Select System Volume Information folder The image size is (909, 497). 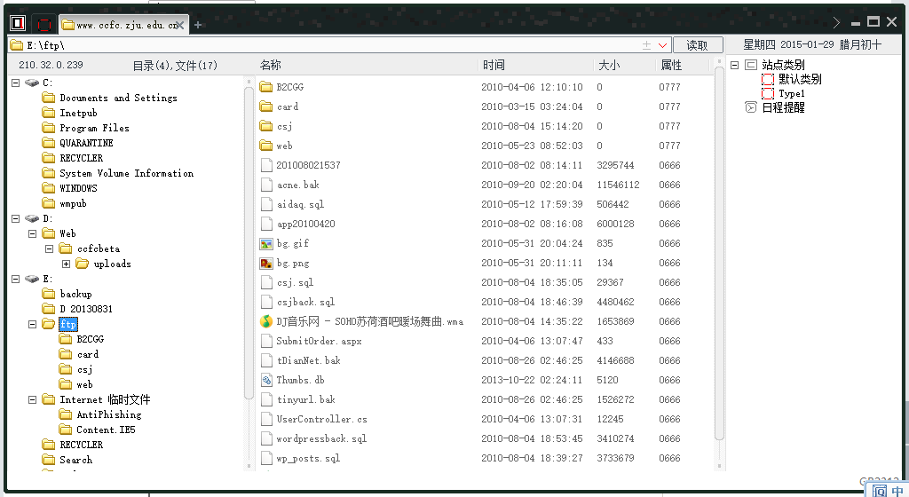[x=126, y=173]
